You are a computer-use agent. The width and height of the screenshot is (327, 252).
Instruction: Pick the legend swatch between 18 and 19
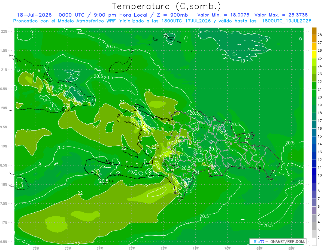(314, 109)
